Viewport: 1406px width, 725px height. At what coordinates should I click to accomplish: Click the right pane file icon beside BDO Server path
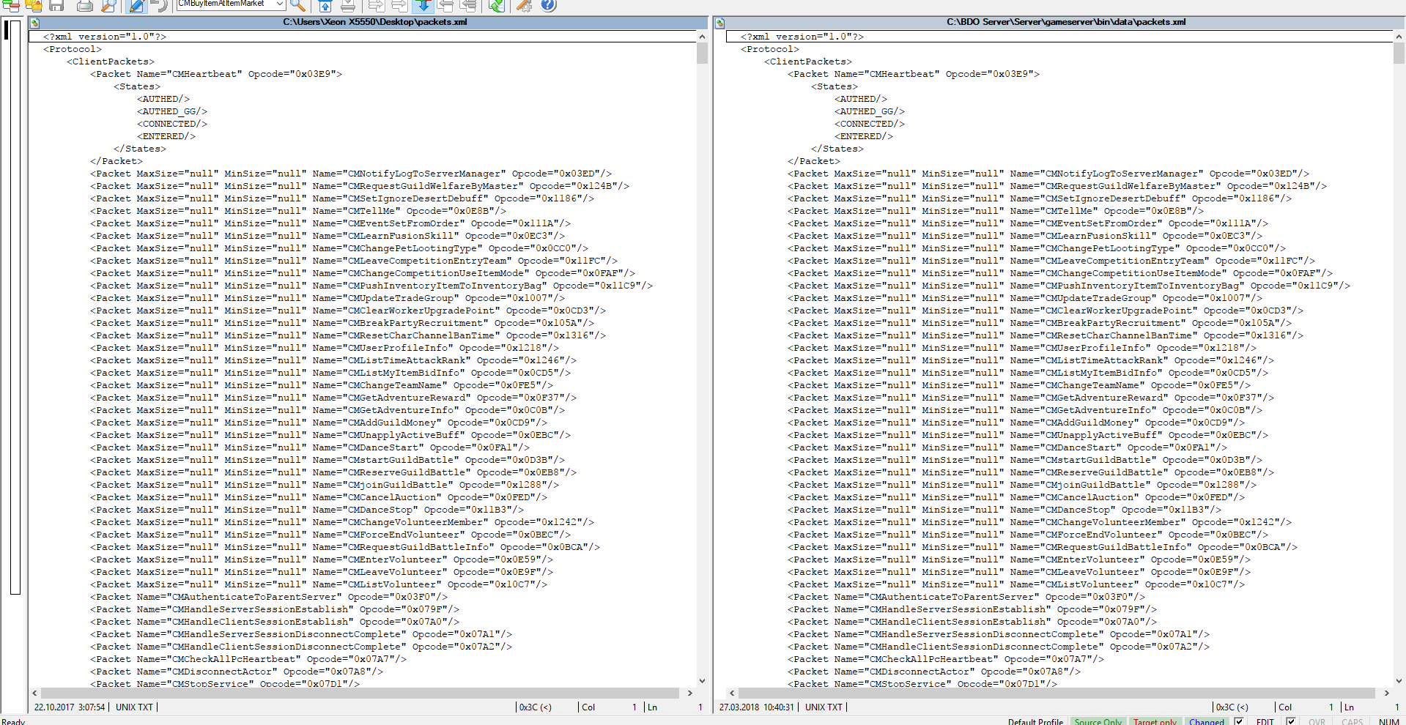point(719,23)
